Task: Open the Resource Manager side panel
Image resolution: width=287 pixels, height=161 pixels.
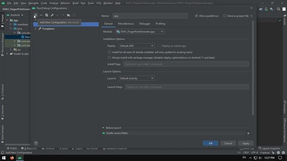Action: click(x=2, y=44)
